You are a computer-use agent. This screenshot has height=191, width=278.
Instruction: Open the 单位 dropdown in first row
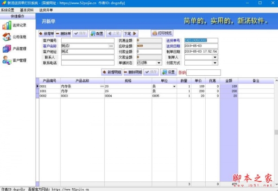point(174,86)
